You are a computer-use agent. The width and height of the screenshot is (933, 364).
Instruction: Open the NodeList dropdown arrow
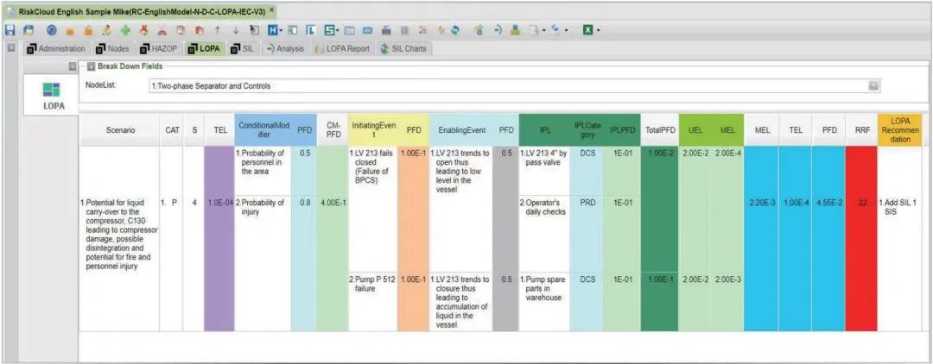(x=873, y=86)
